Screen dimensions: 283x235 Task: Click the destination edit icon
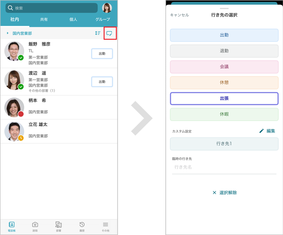click(109, 33)
